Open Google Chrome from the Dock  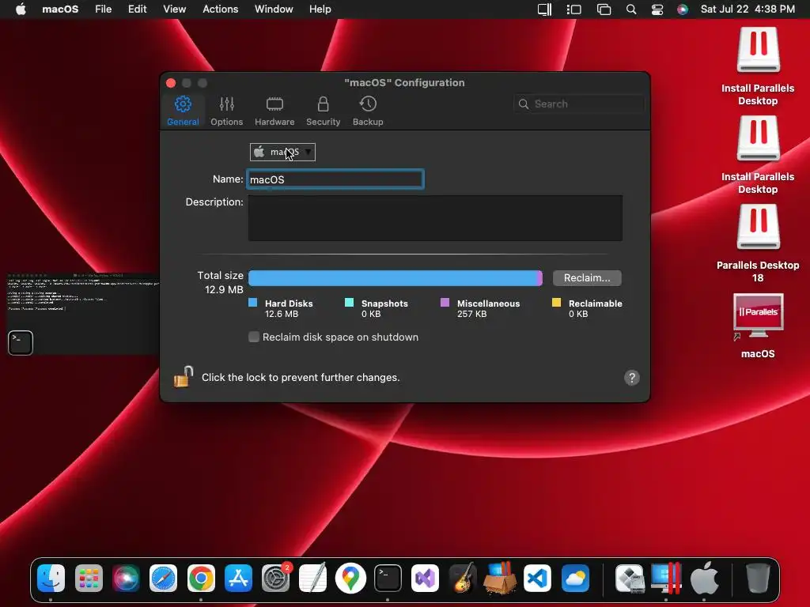(x=201, y=578)
